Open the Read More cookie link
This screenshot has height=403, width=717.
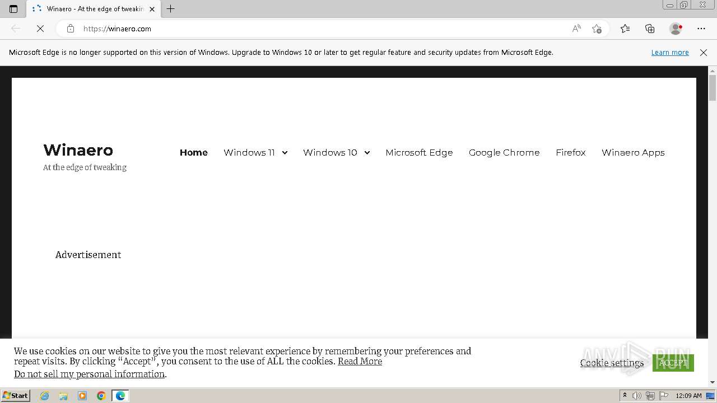[x=360, y=361]
